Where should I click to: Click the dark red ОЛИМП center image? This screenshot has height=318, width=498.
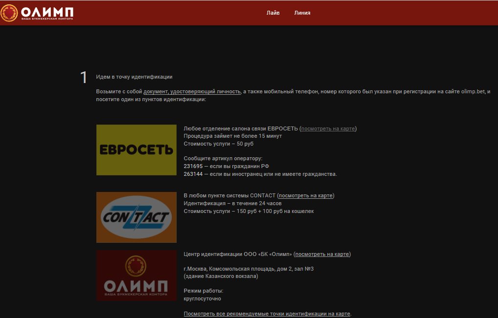(x=136, y=276)
